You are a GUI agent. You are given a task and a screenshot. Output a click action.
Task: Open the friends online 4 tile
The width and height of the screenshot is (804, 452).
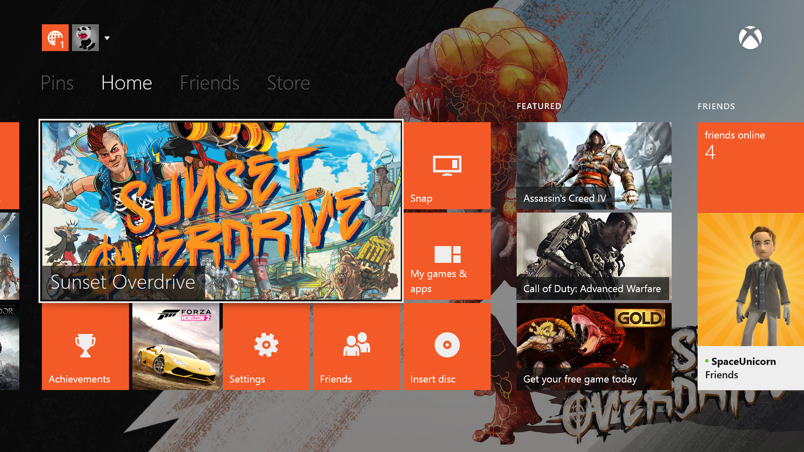[751, 167]
